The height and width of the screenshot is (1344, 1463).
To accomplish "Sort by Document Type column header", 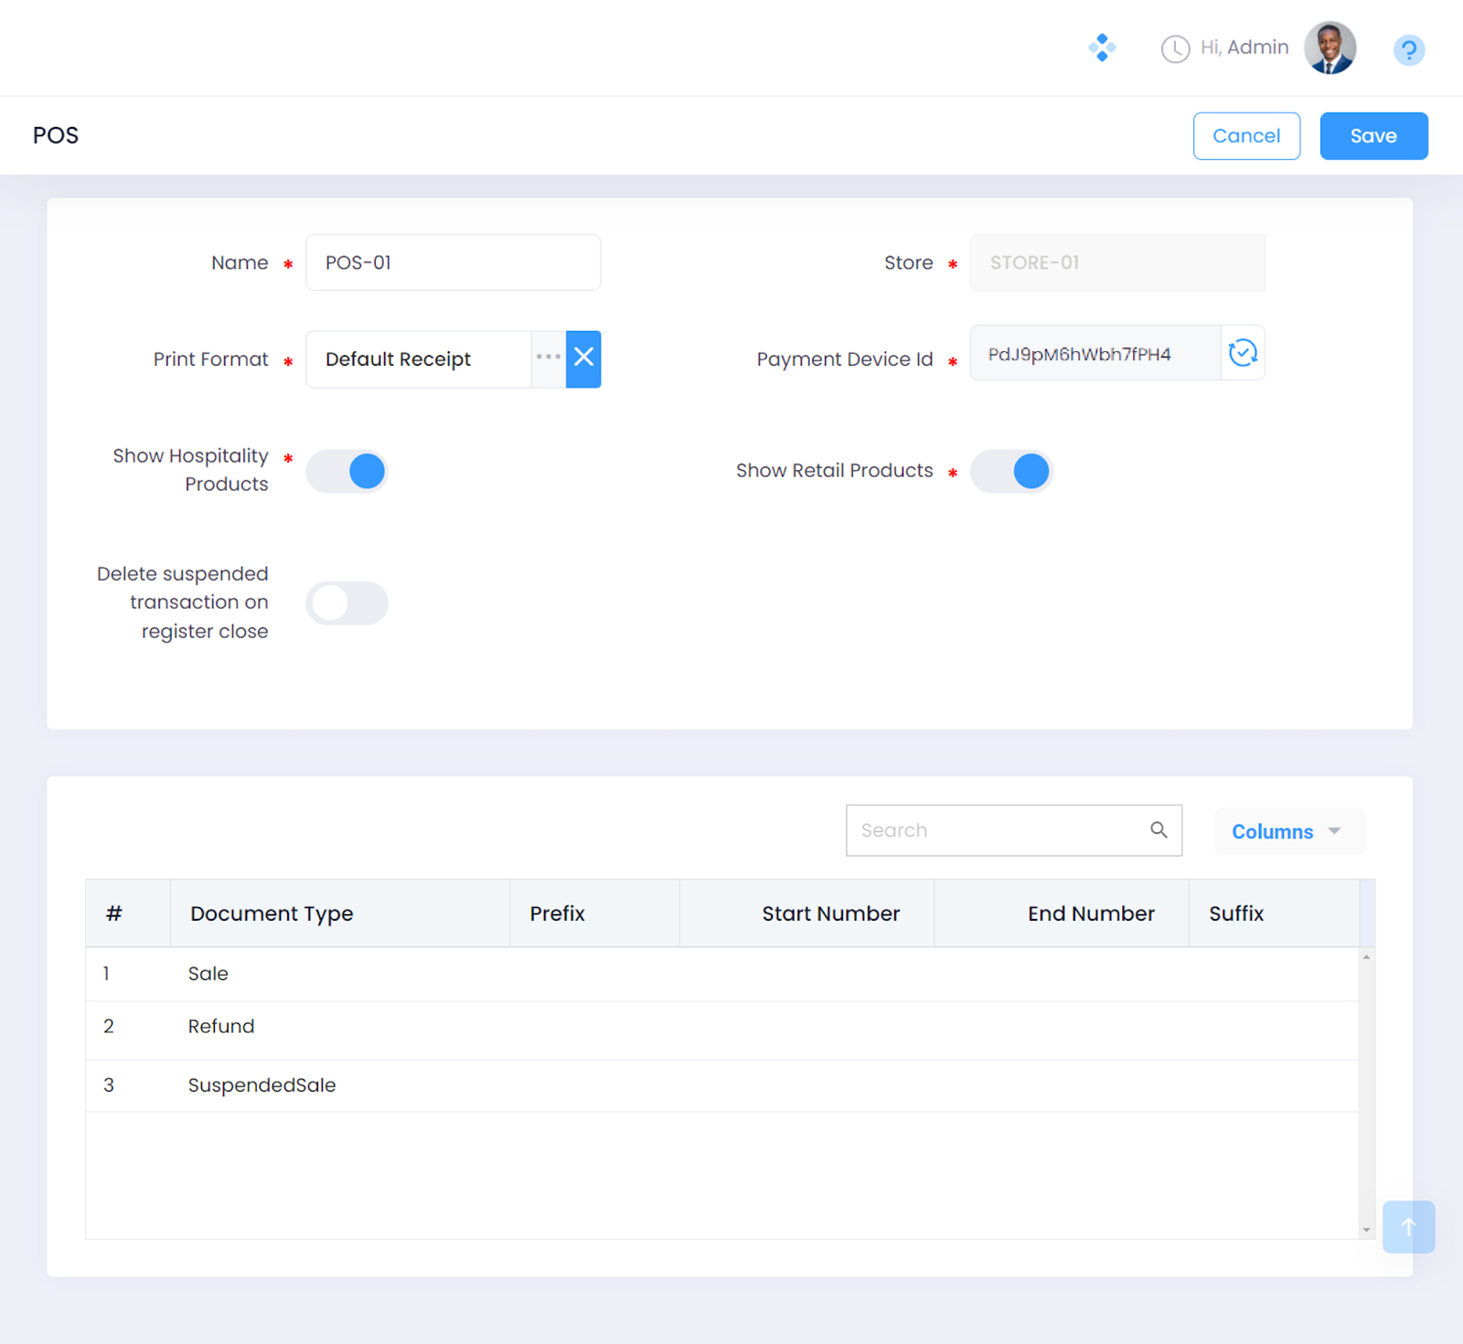I will coord(272,913).
